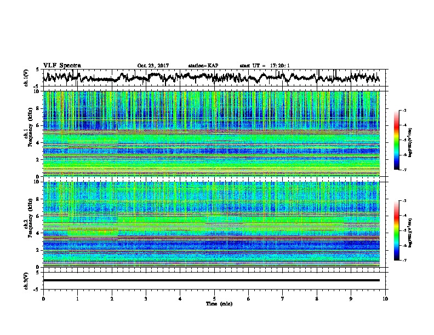
Task: Click the "VLF Spectra" plot title
Action: pyautogui.click(x=62, y=66)
